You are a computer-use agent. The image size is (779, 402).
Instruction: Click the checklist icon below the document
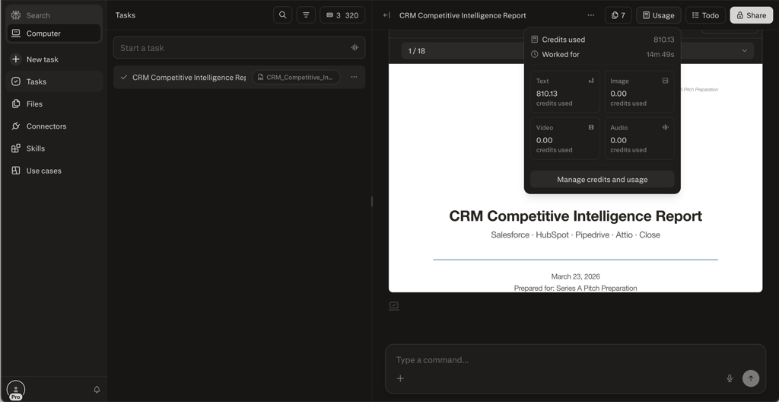click(x=394, y=305)
